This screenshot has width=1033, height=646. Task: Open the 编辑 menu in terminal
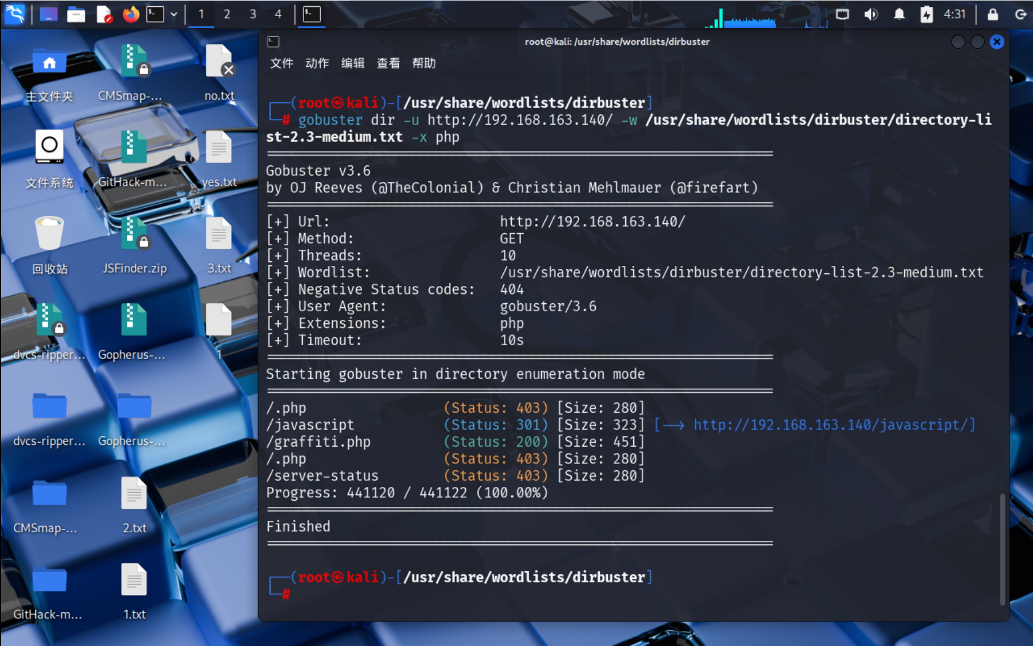(x=353, y=63)
